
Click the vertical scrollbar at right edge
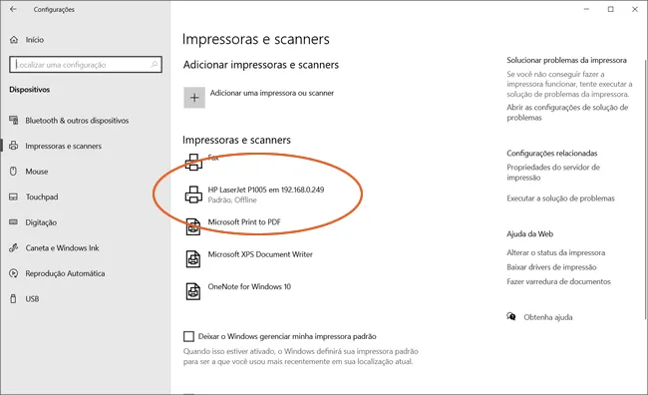point(645,190)
